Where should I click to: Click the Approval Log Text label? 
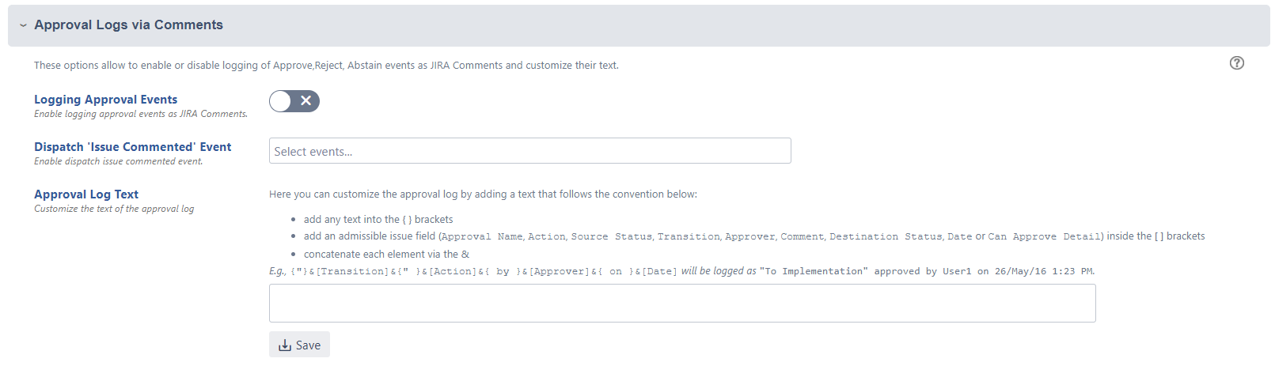[x=86, y=194]
